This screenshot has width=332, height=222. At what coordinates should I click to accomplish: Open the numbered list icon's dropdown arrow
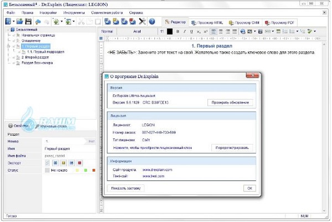[297, 32]
